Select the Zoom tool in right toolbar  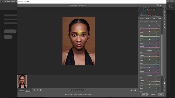[x=165, y=80]
